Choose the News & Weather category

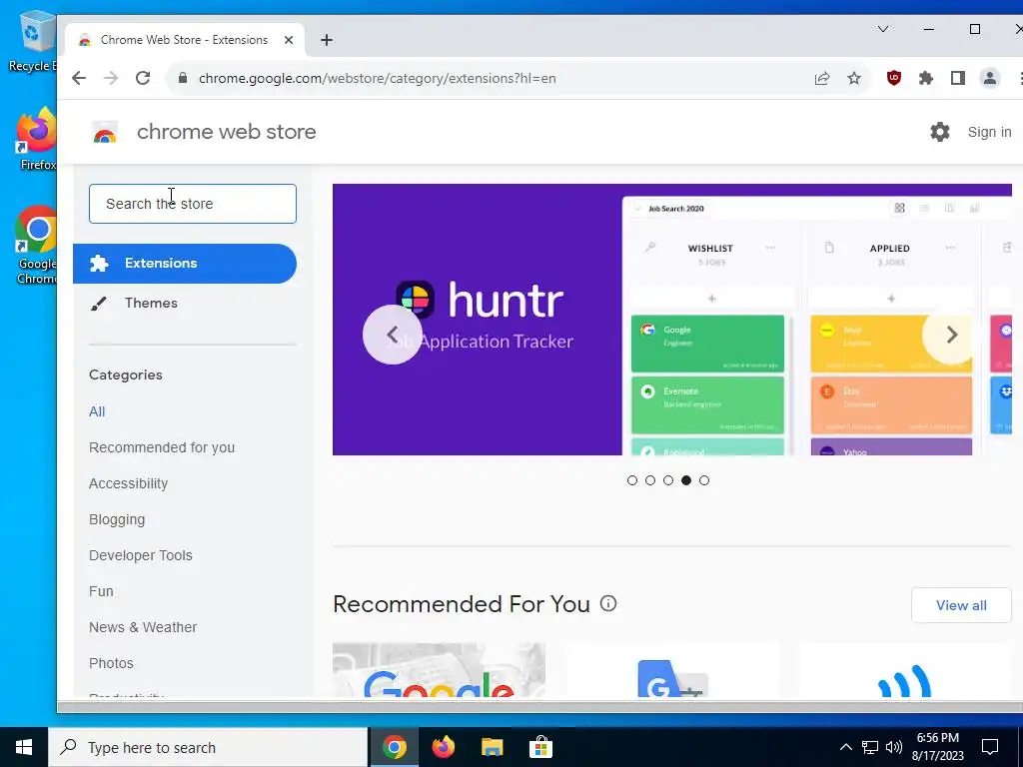[143, 627]
